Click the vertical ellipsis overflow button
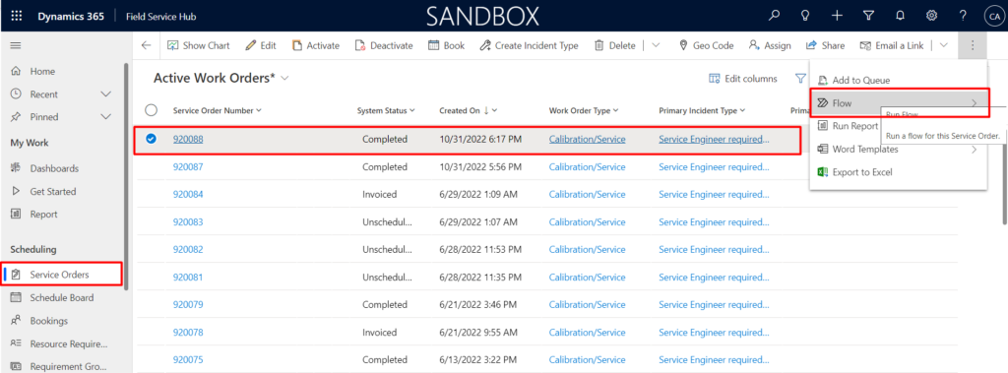The image size is (1008, 373). click(972, 45)
